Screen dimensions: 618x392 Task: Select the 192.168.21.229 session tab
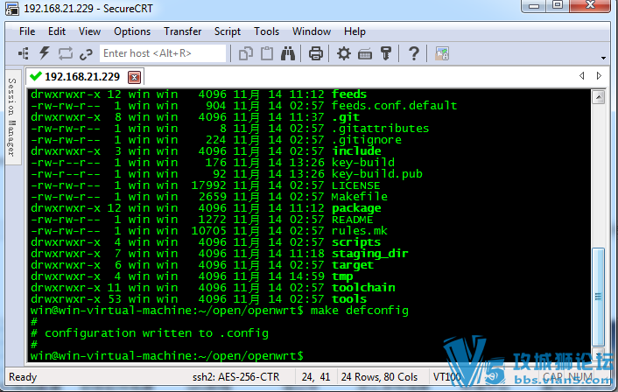[x=85, y=76]
